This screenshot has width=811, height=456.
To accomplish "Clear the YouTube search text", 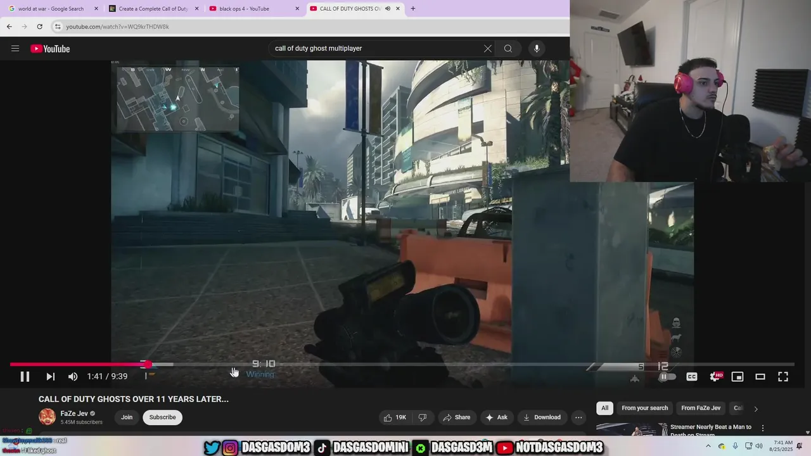I will 488,49.
